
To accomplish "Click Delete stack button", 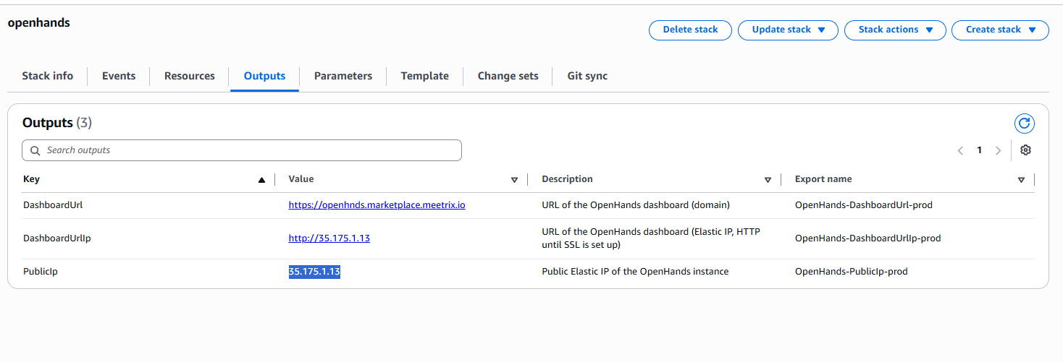I will pos(690,30).
